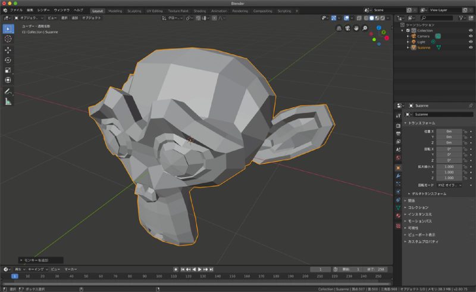Hide the Camera object in outliner

(x=471, y=36)
